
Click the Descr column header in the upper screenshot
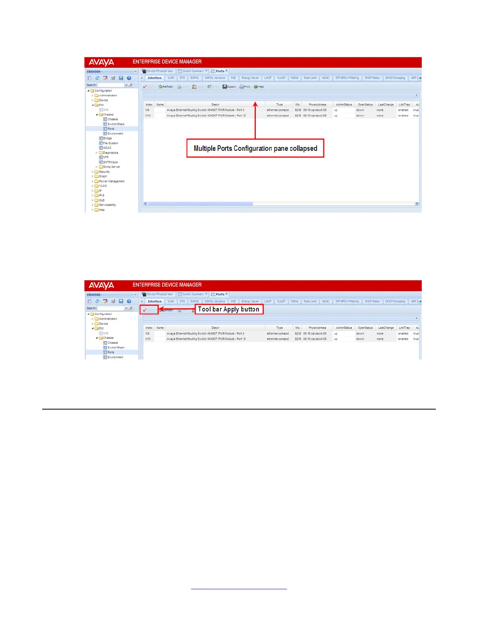pos(215,105)
